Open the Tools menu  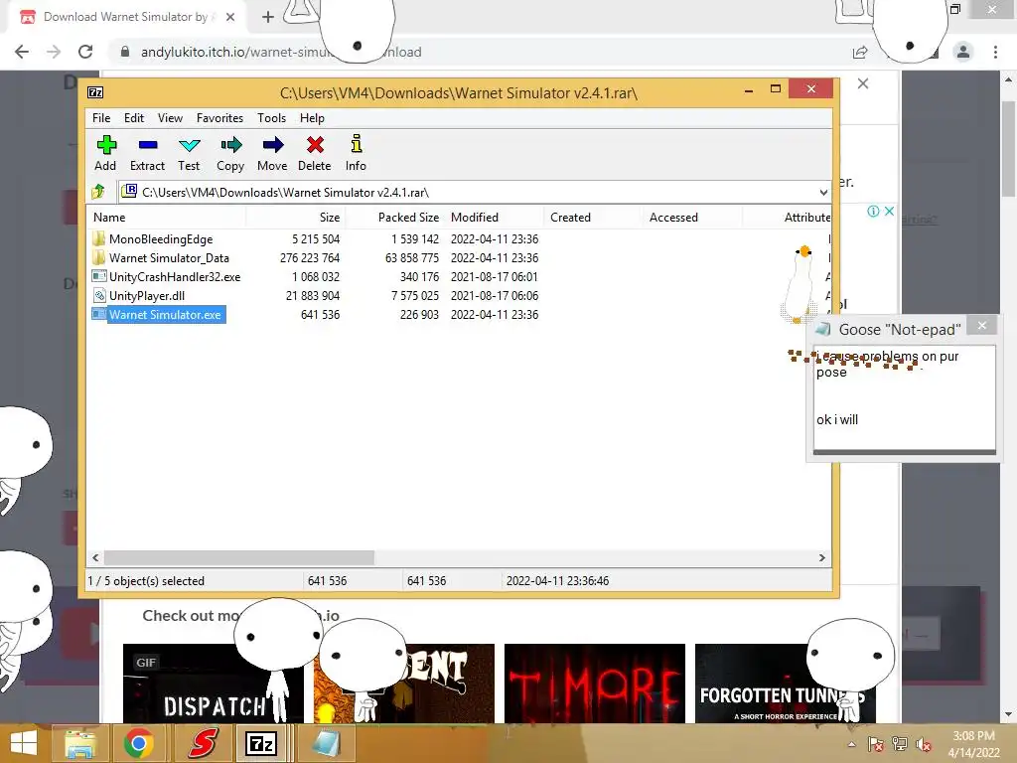(x=272, y=118)
